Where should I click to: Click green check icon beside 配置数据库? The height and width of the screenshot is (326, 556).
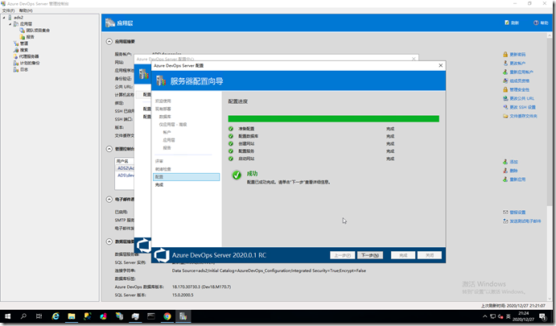[x=231, y=136]
